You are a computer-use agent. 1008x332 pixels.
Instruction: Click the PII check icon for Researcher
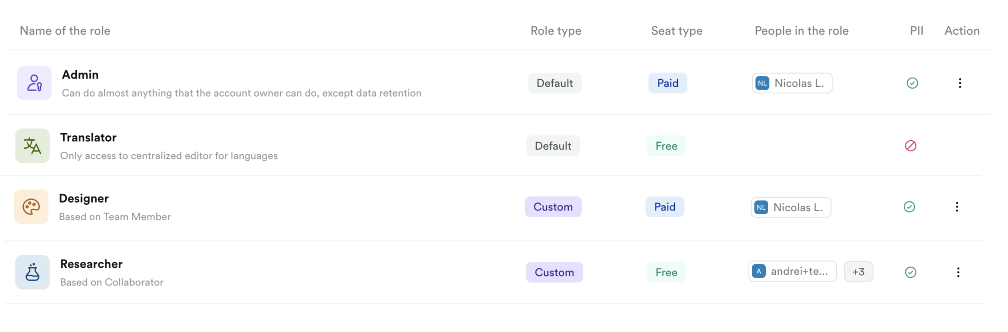pos(911,272)
